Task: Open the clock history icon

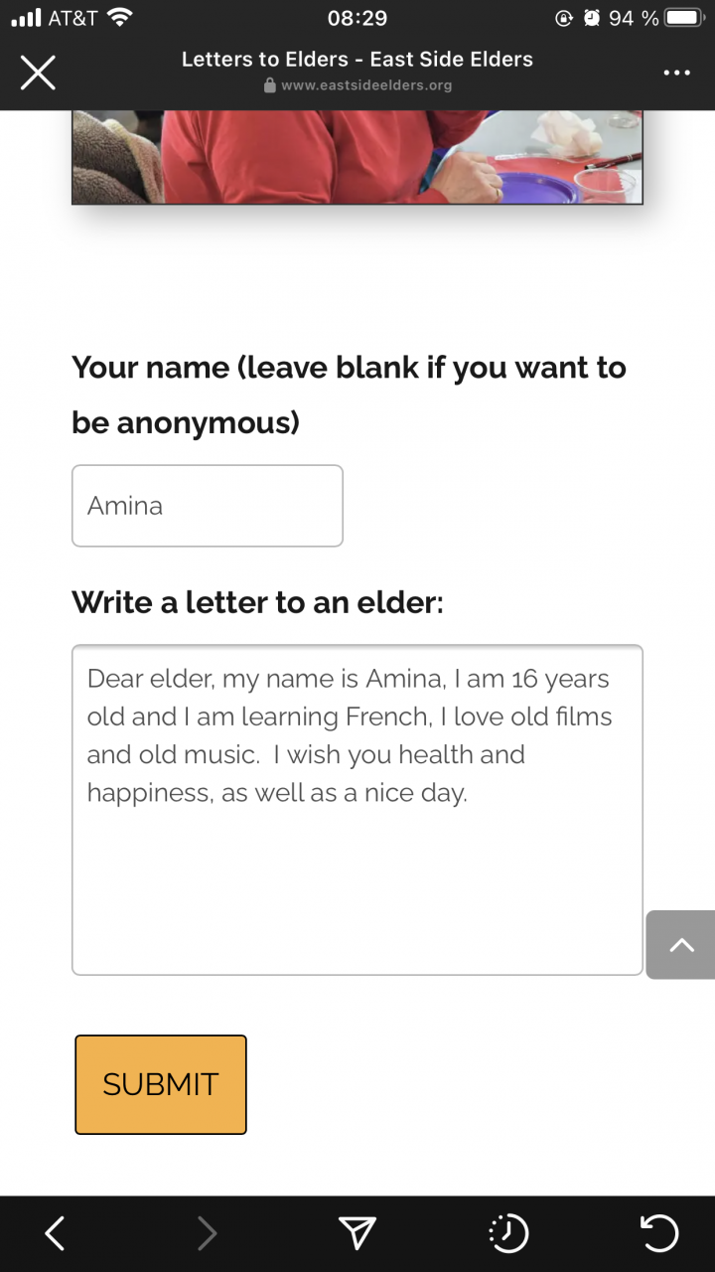Action: click(508, 1233)
